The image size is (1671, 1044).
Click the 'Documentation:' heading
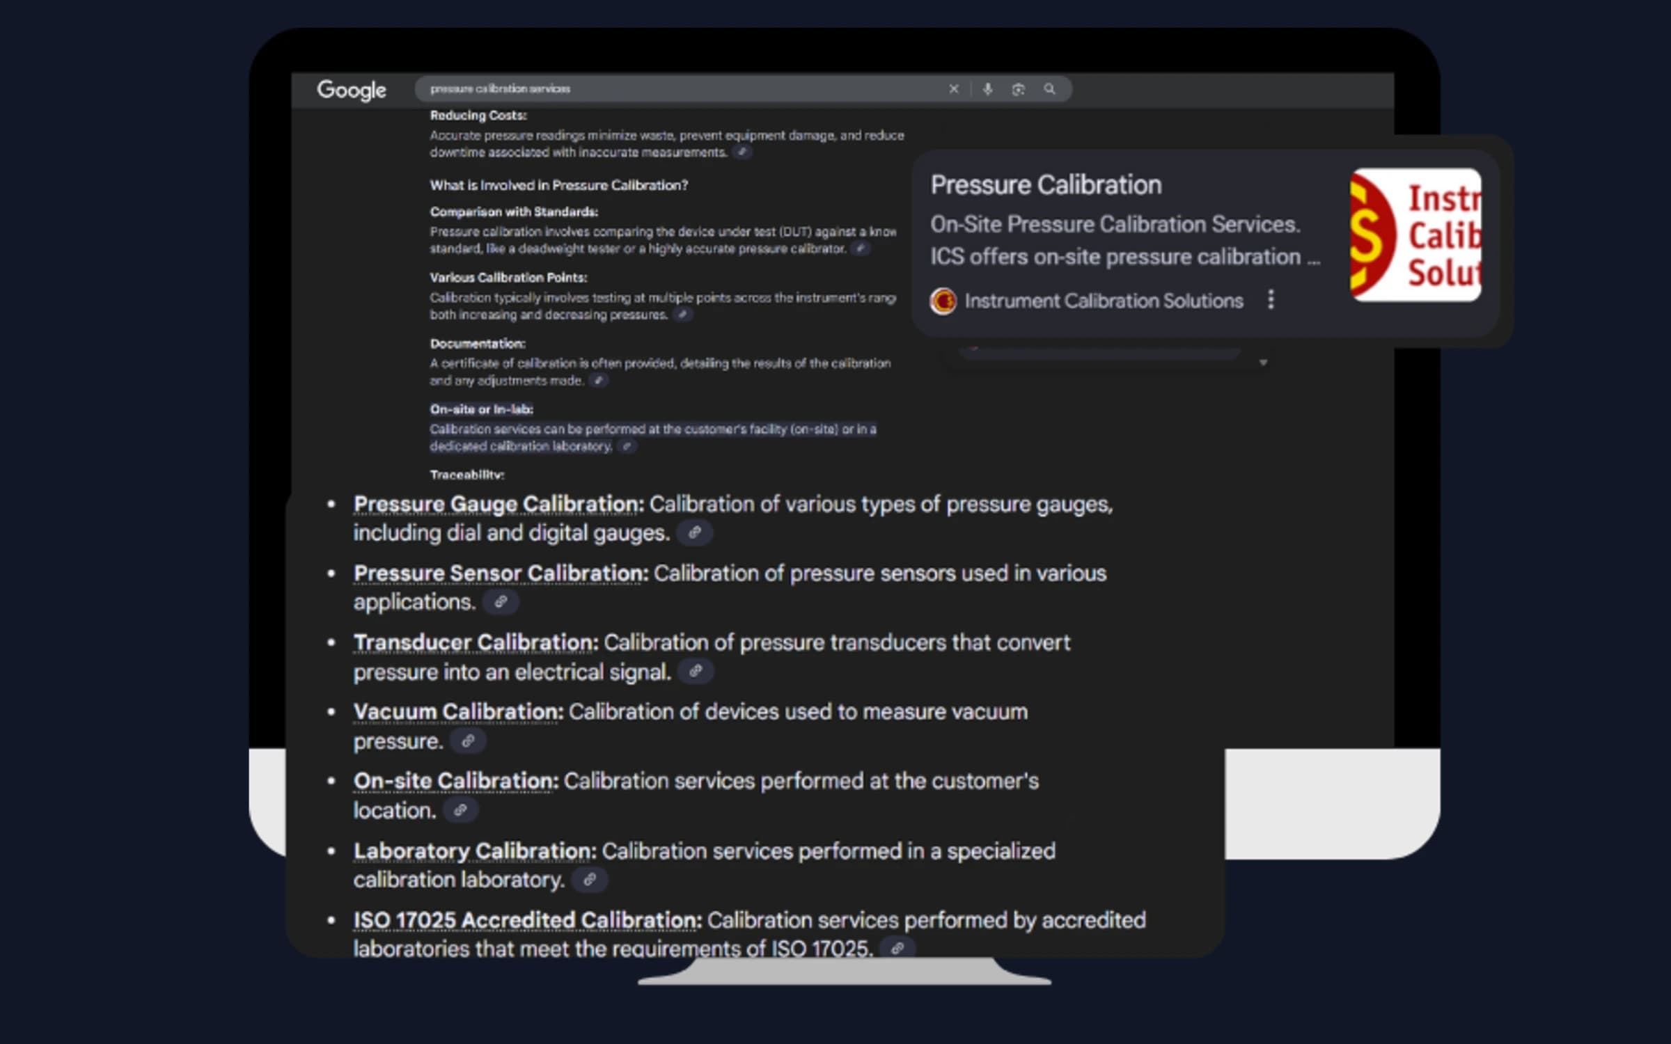pos(478,344)
